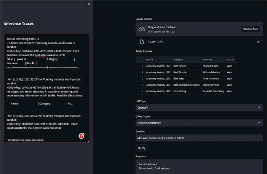Click the Table Preview label

144,51
